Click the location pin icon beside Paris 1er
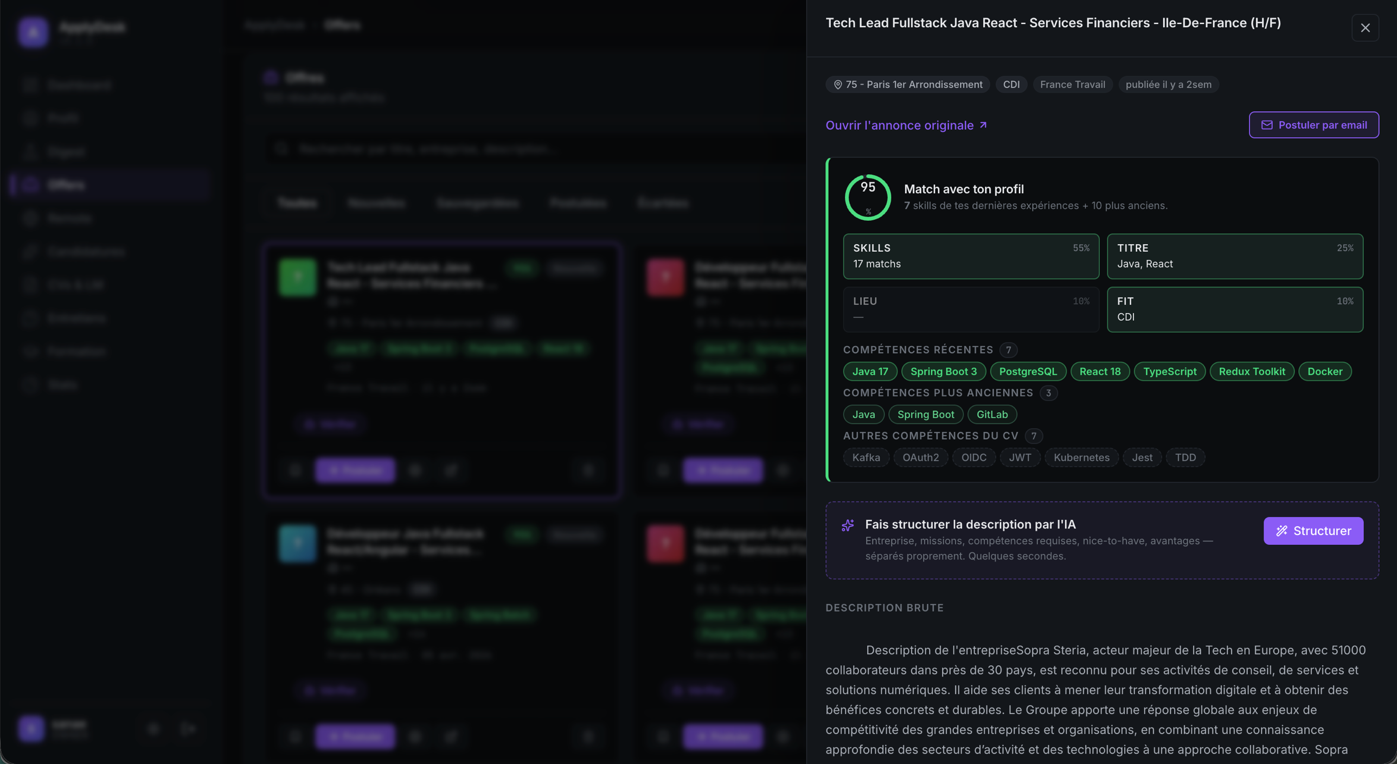Screen dimensions: 1397x764 [837, 85]
